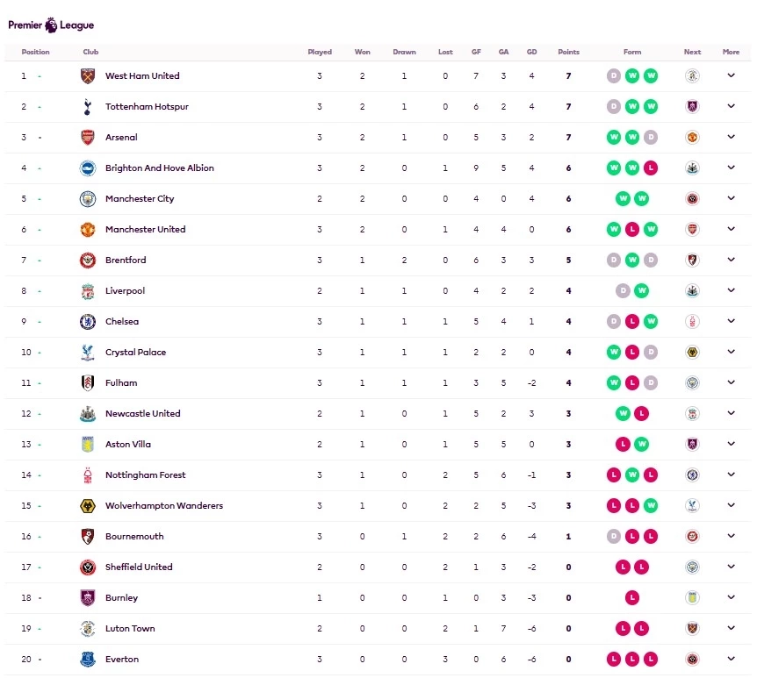Click the Liverpool crest icon

pos(87,291)
